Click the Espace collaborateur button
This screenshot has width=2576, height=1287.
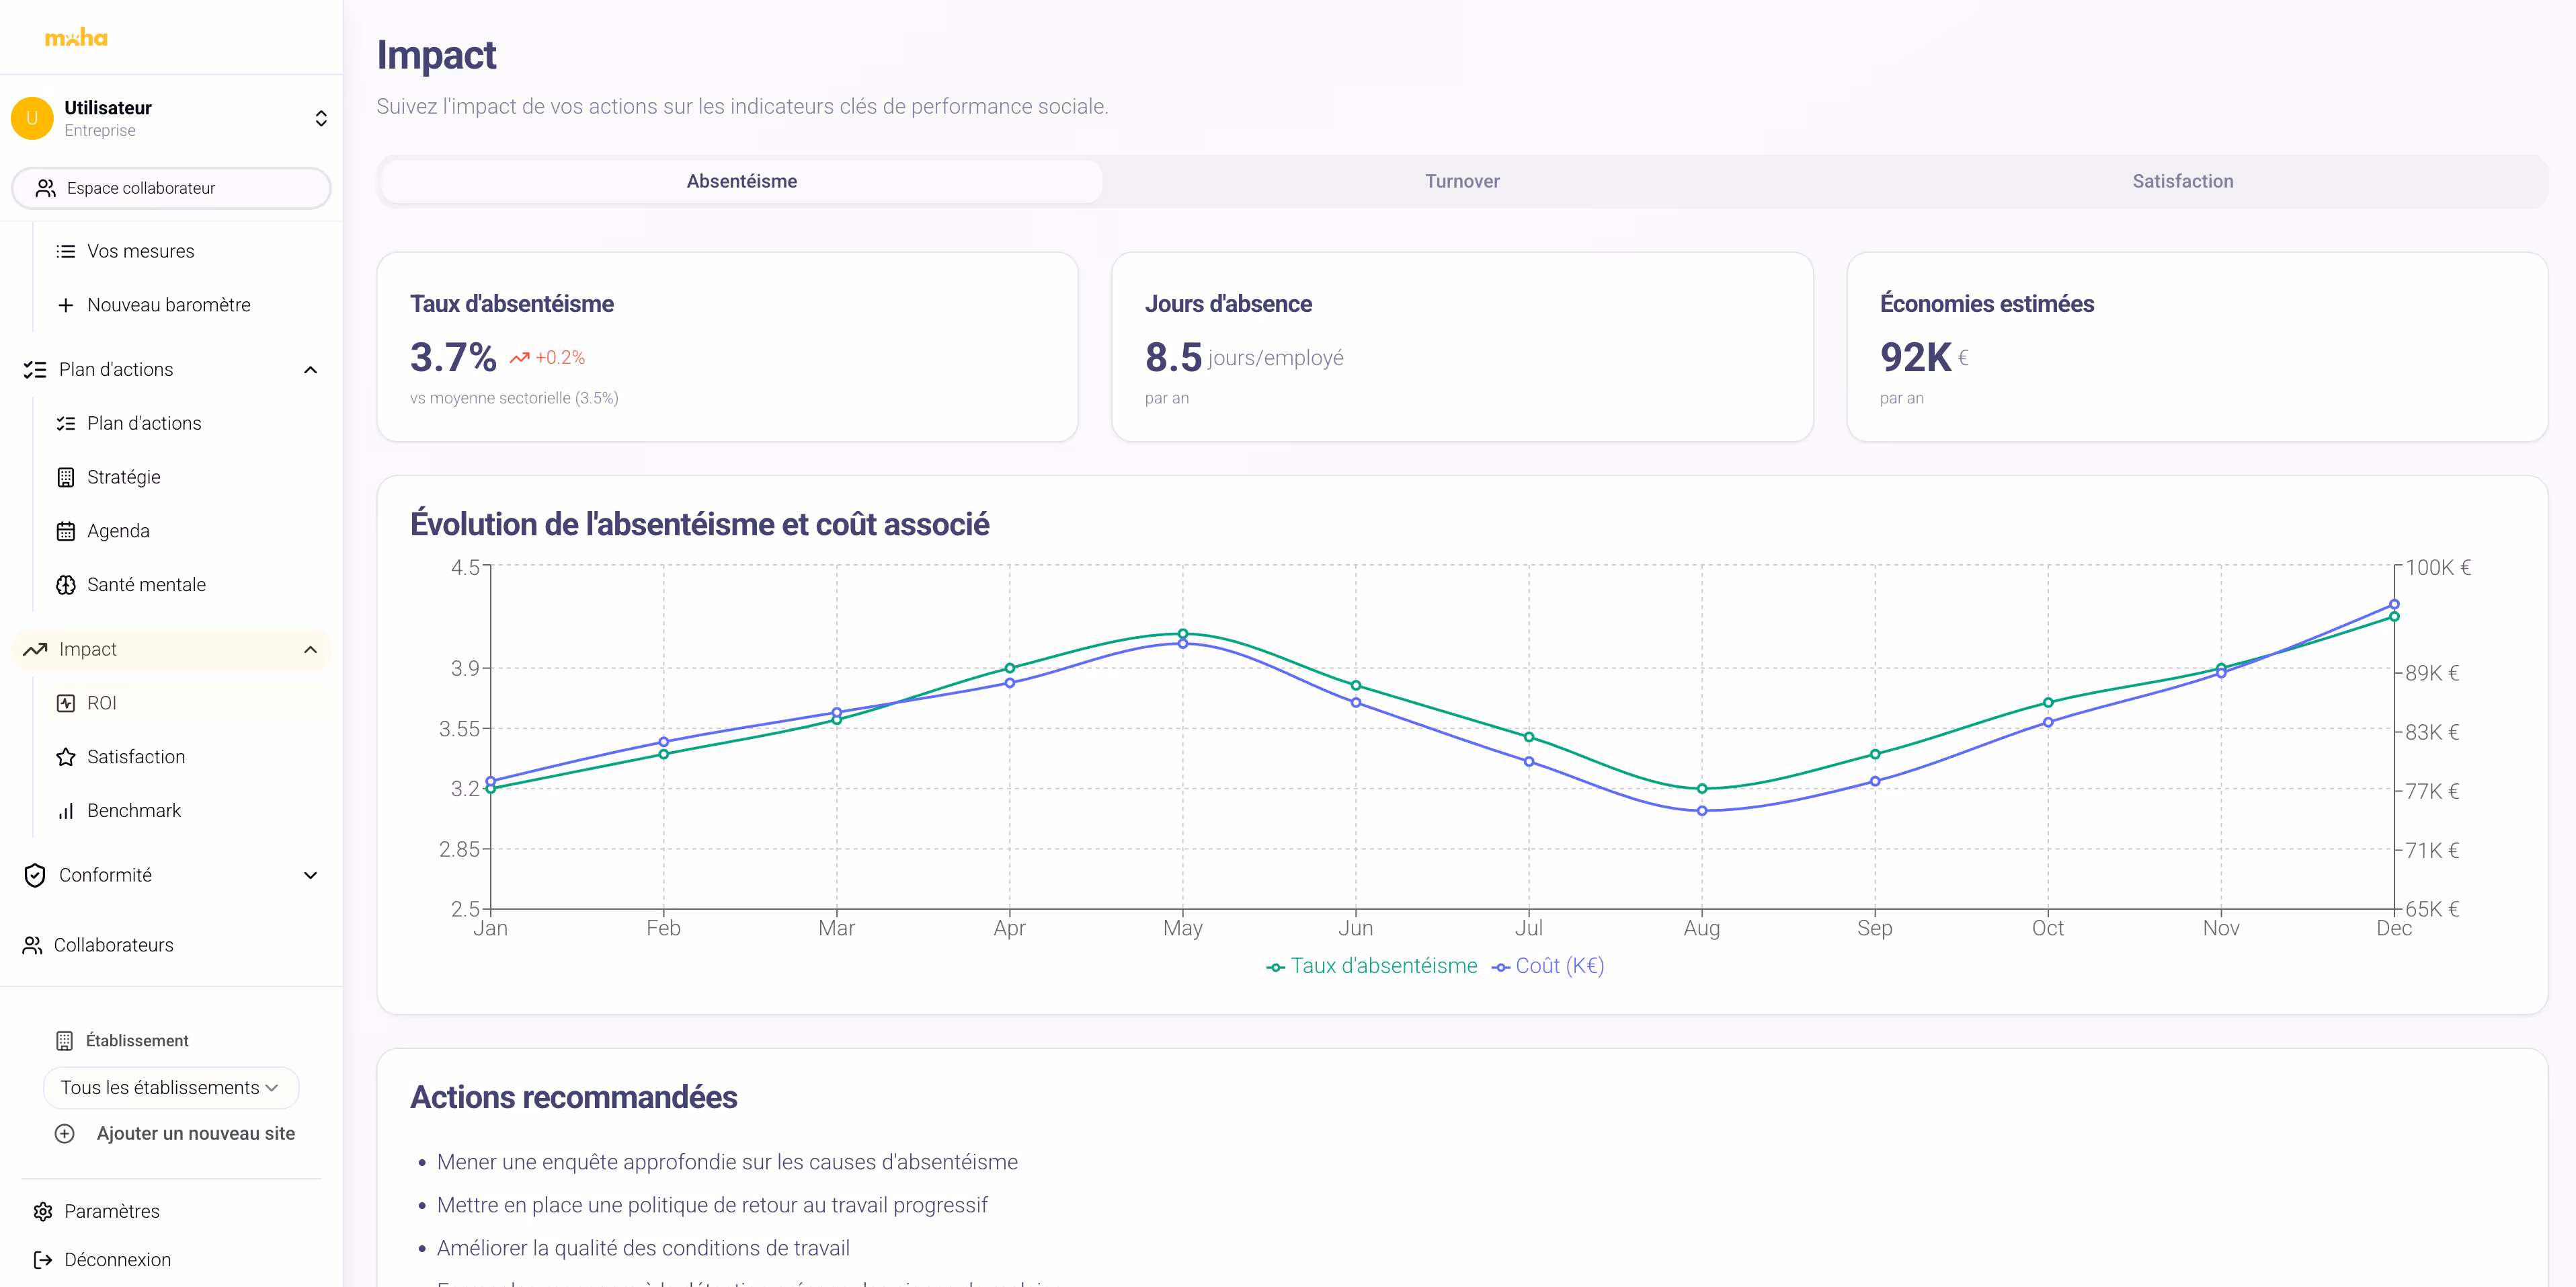pos(171,188)
